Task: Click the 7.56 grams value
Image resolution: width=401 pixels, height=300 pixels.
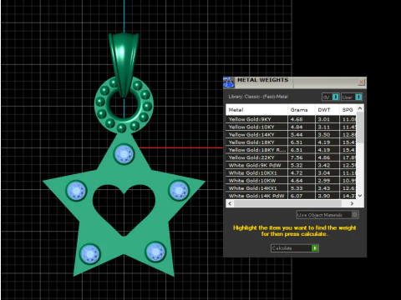Action: pyautogui.click(x=297, y=157)
